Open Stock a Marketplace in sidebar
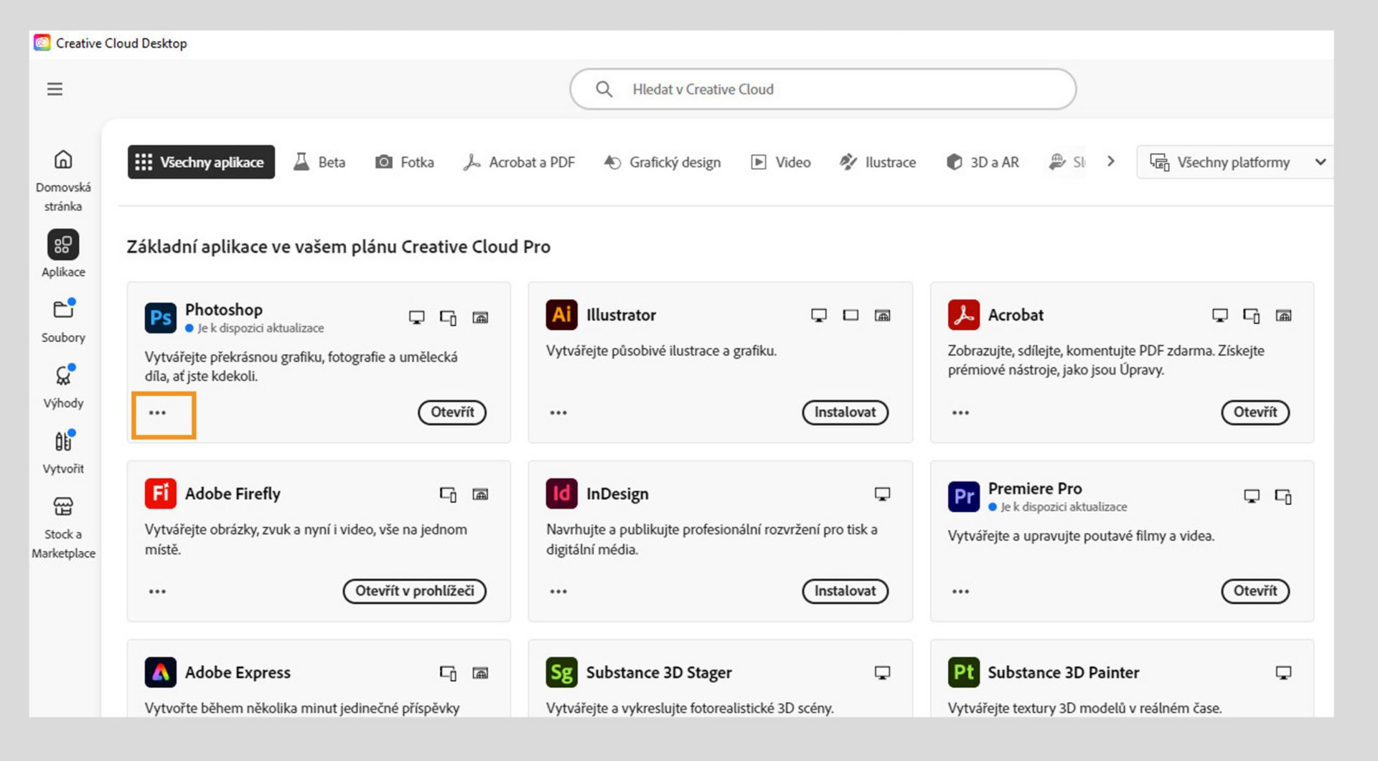This screenshot has width=1378, height=761. 63,527
